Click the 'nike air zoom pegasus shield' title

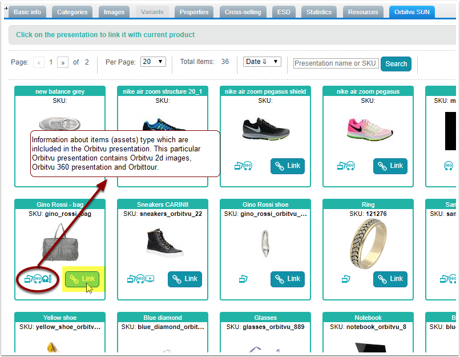pos(265,91)
